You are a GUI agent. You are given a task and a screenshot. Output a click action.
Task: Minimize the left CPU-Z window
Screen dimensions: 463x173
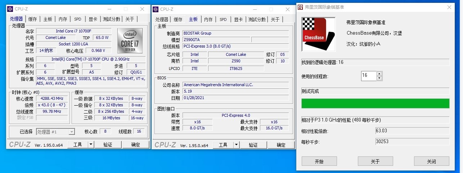point(109,9)
